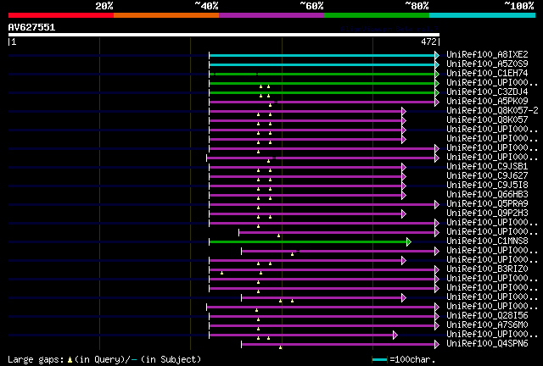Select the UniRef100_C1MNS8 label
This screenshot has width=543, height=366.
(487, 241)
